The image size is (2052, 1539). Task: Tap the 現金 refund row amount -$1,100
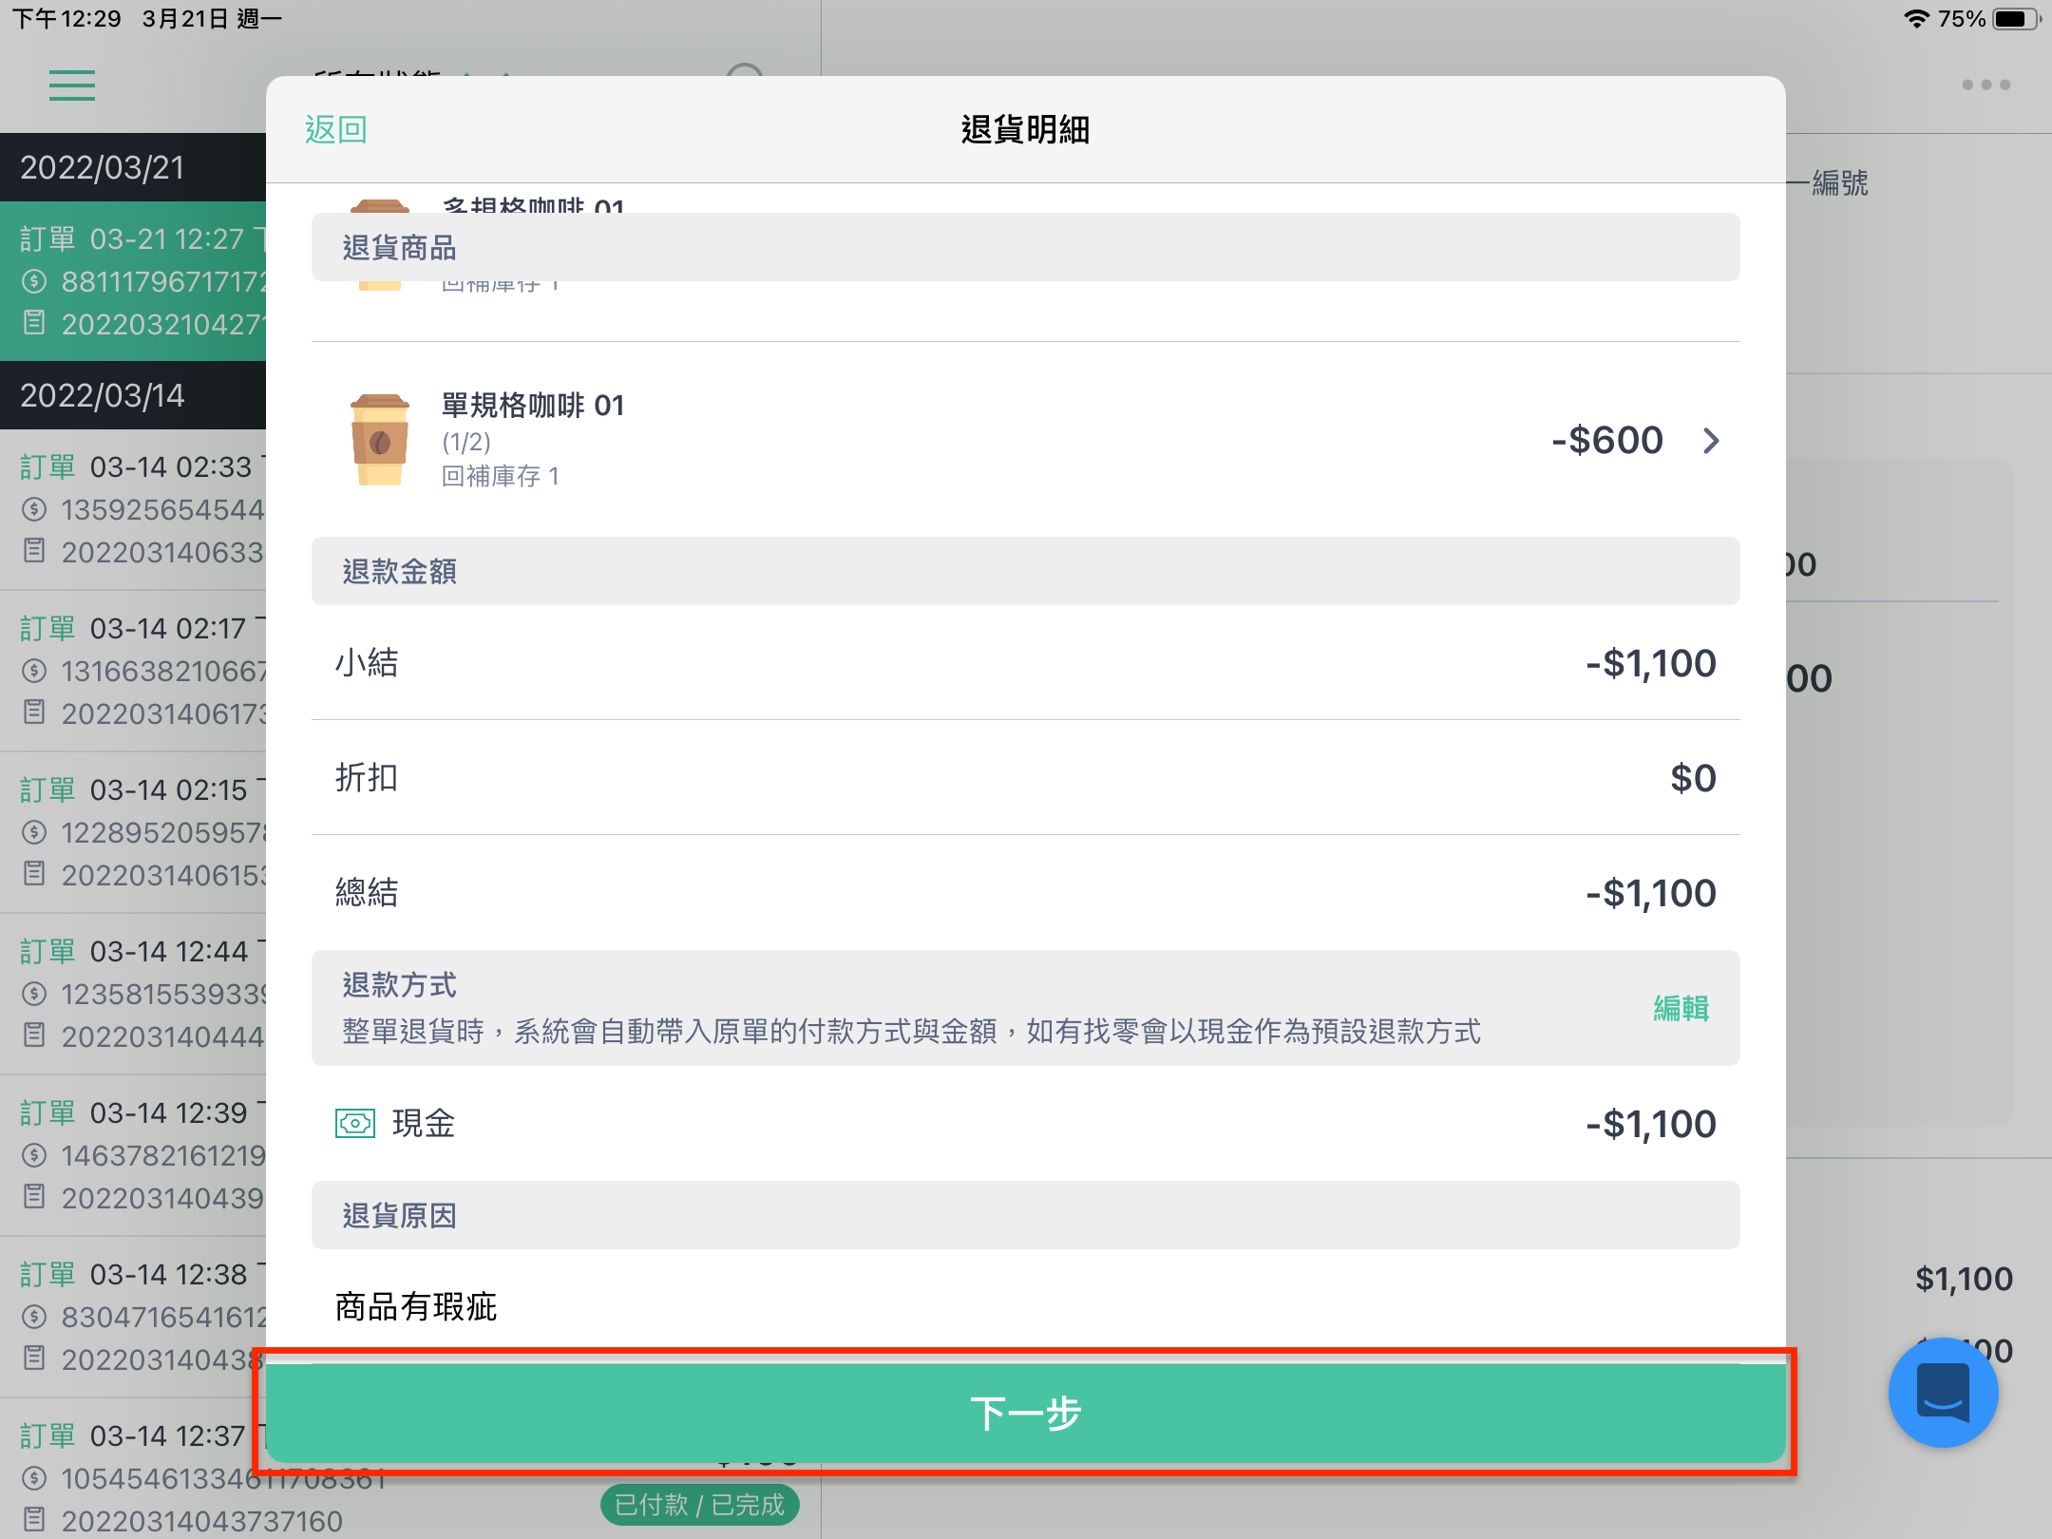click(1651, 1124)
